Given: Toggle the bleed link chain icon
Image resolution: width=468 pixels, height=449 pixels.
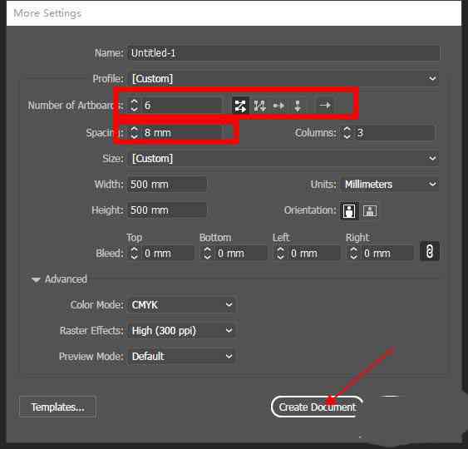Looking at the screenshot, I should (430, 251).
